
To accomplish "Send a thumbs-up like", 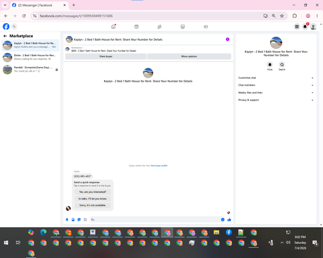I will [x=229, y=219].
